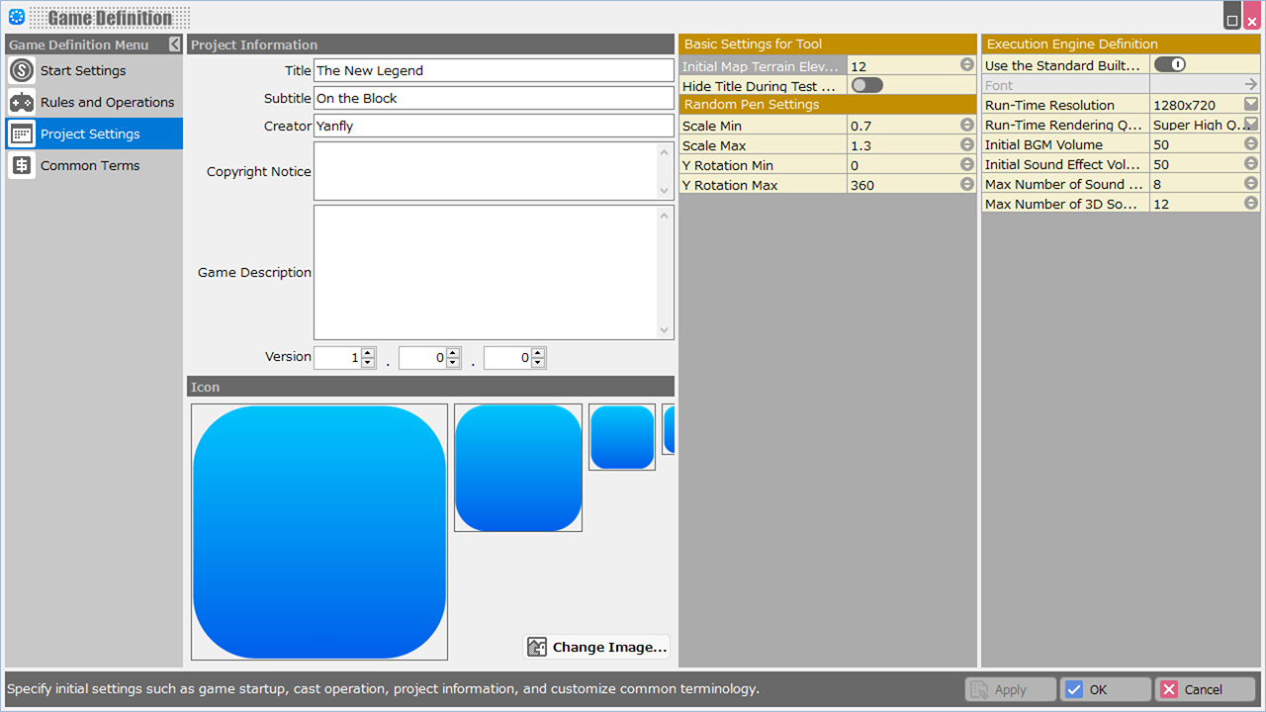
Task: Open the Run-Time Rendering Quality dropdown
Action: pyautogui.click(x=1250, y=125)
